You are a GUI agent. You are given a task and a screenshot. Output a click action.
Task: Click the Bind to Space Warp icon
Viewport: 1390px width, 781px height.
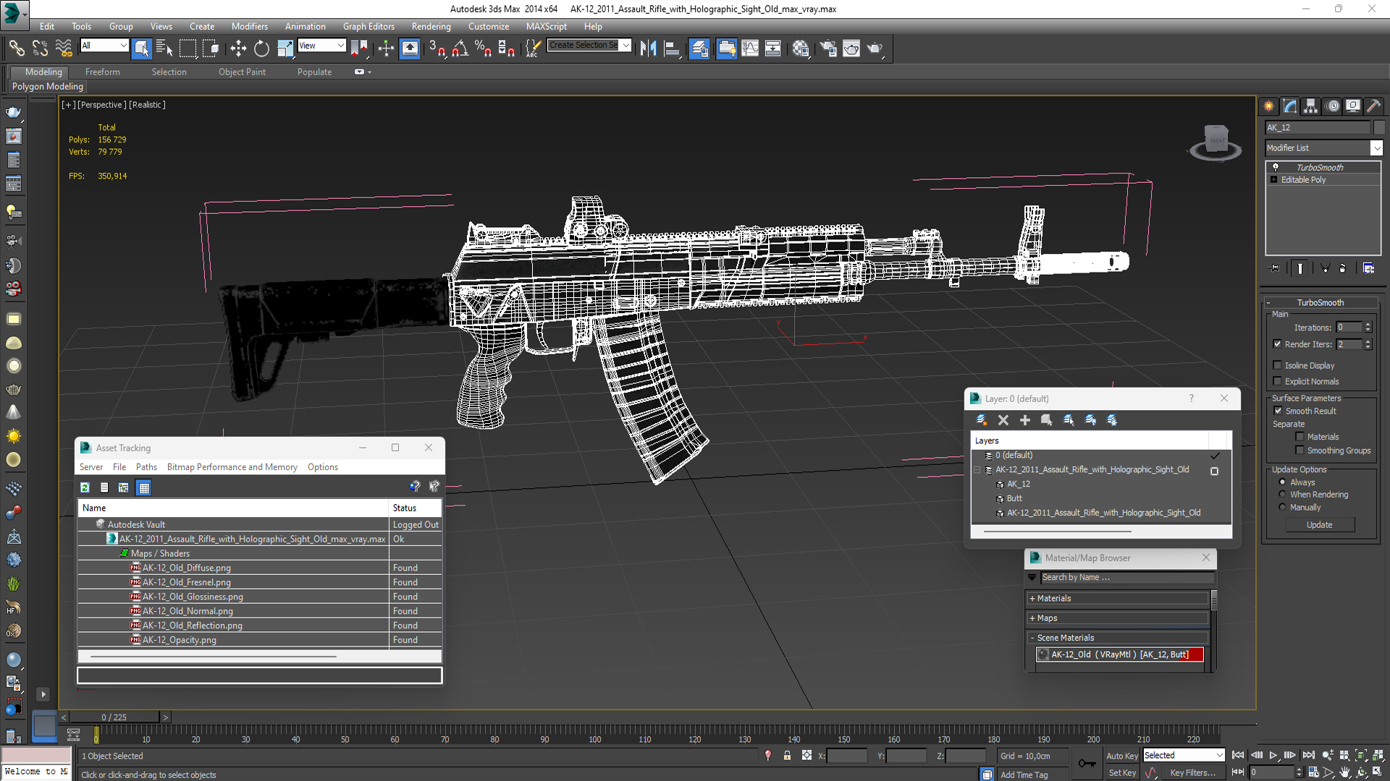pos(64,48)
